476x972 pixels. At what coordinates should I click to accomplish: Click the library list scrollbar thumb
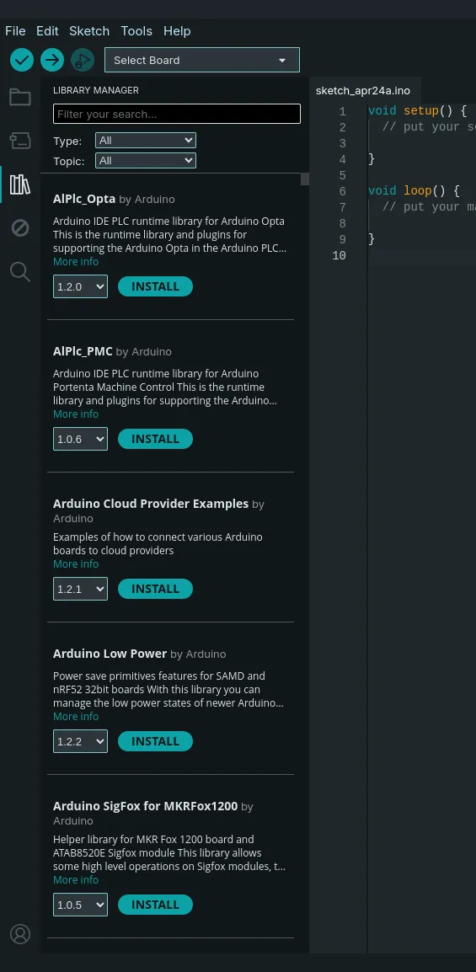305,179
